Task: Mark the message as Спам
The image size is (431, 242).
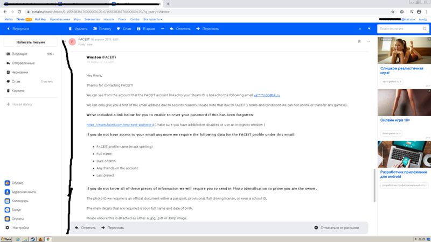Action: (x=124, y=29)
